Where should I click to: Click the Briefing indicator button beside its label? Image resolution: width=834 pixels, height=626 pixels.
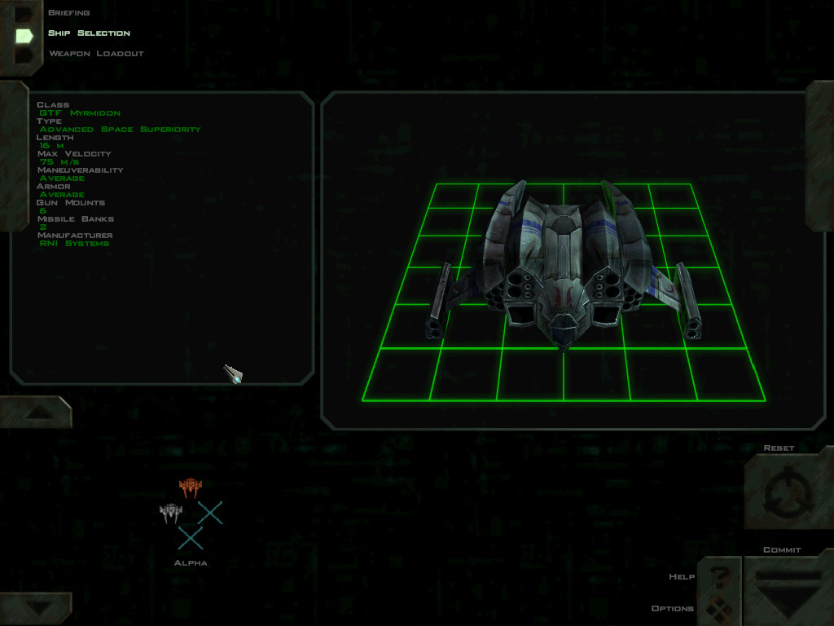point(24,15)
